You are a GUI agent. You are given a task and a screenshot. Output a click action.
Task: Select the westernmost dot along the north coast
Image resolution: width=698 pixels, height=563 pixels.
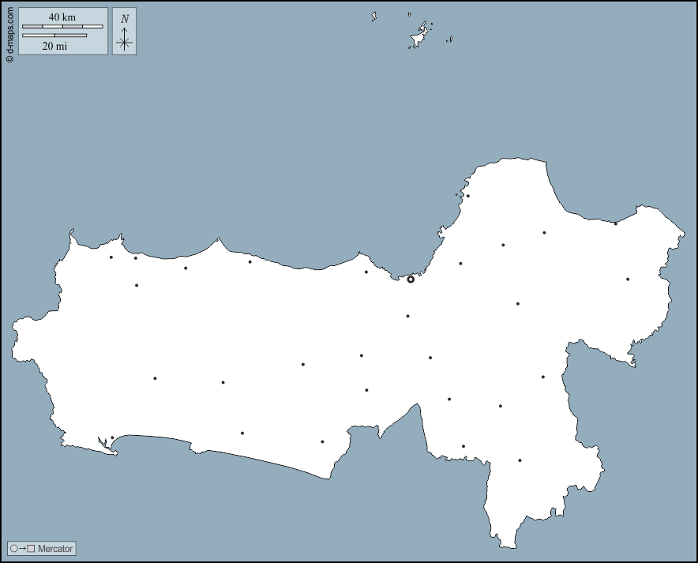click(111, 257)
